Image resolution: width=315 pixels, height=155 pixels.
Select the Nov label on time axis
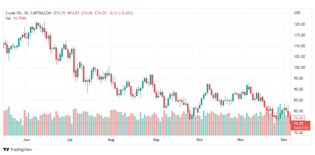coord(241,140)
